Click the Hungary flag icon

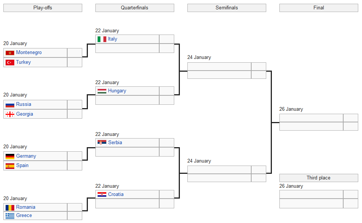click(x=102, y=91)
